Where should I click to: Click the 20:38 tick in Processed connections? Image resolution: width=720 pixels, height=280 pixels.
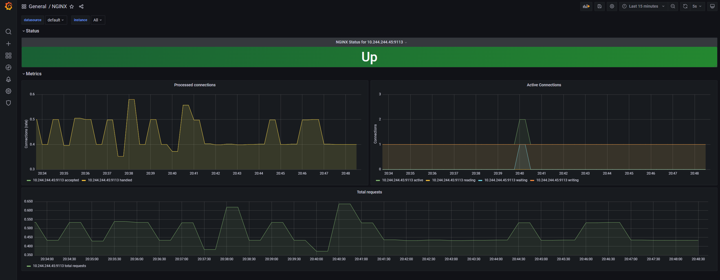tap(129, 173)
